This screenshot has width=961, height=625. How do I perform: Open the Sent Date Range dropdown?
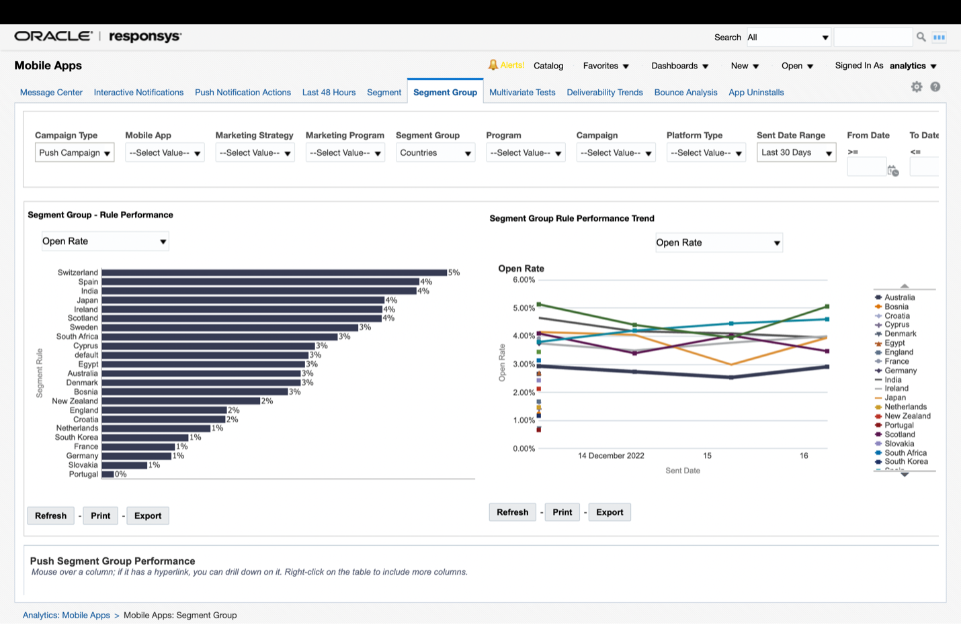796,152
